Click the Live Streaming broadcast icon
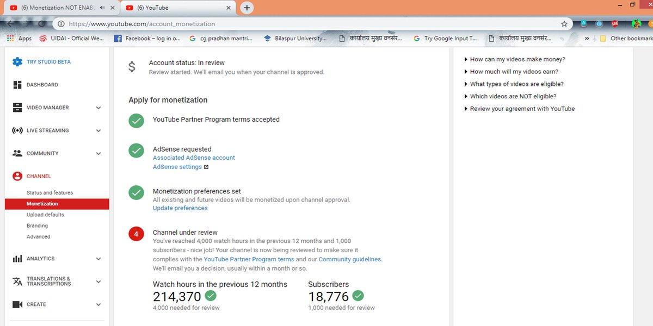Image resolution: width=653 pixels, height=326 pixels. (17, 130)
